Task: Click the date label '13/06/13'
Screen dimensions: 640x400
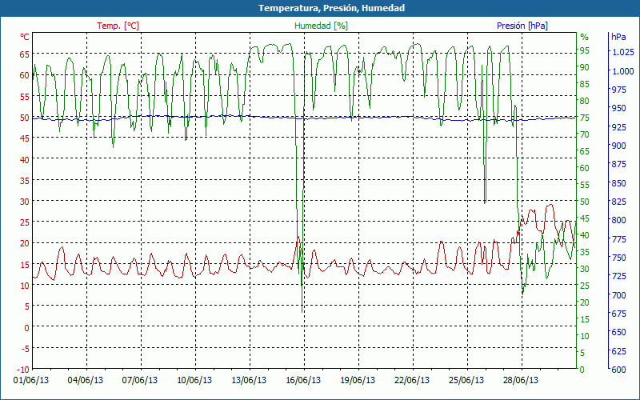Action: [249, 381]
